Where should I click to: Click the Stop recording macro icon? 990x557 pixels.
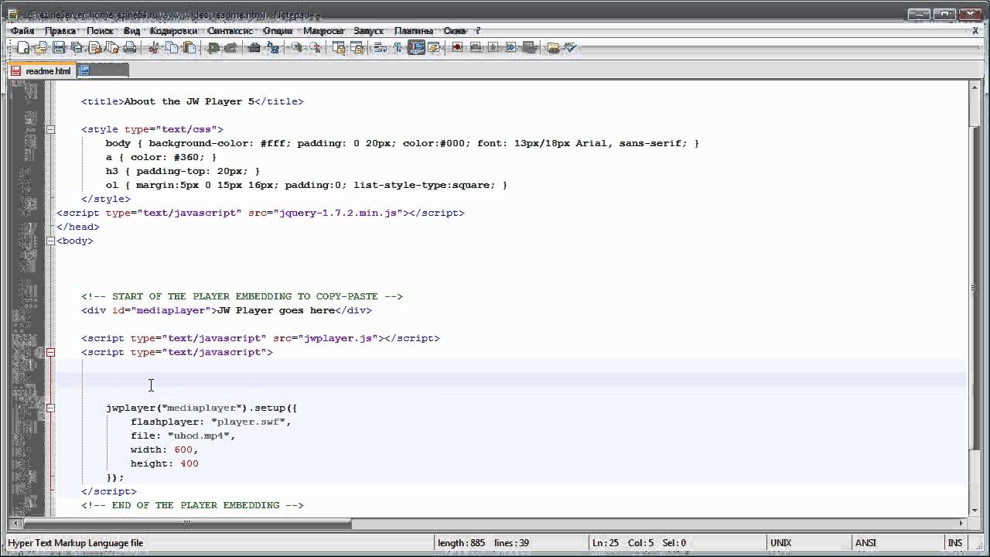[x=476, y=48]
